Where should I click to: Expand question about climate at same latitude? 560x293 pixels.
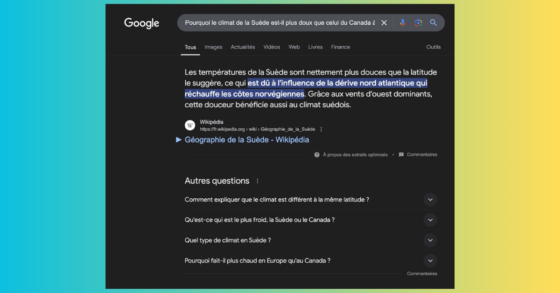pyautogui.click(x=430, y=200)
